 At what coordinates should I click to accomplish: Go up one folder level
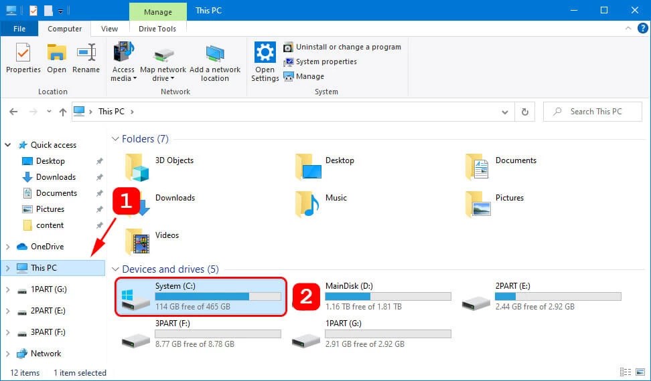[x=63, y=112]
